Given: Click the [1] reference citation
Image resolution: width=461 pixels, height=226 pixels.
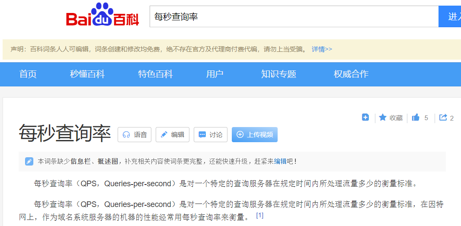Looking at the screenshot, I should pos(259,215).
